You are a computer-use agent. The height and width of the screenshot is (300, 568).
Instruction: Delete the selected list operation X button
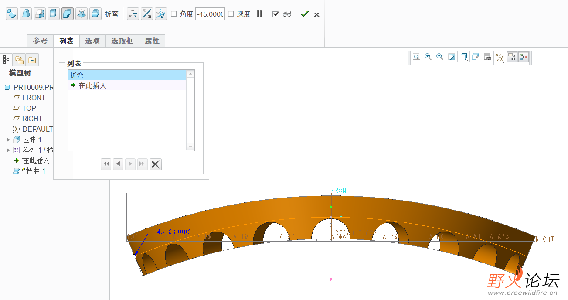156,164
